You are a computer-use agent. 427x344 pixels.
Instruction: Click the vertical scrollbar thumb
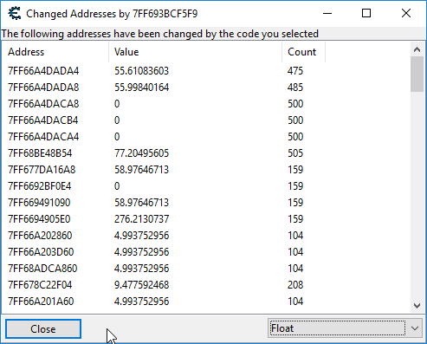tap(417, 75)
